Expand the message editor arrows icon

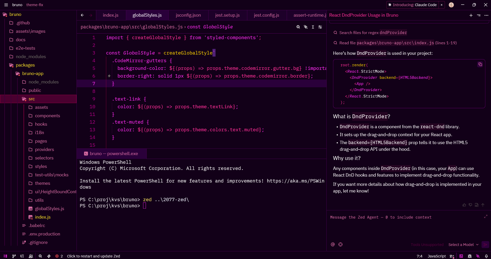pyautogui.click(x=486, y=217)
